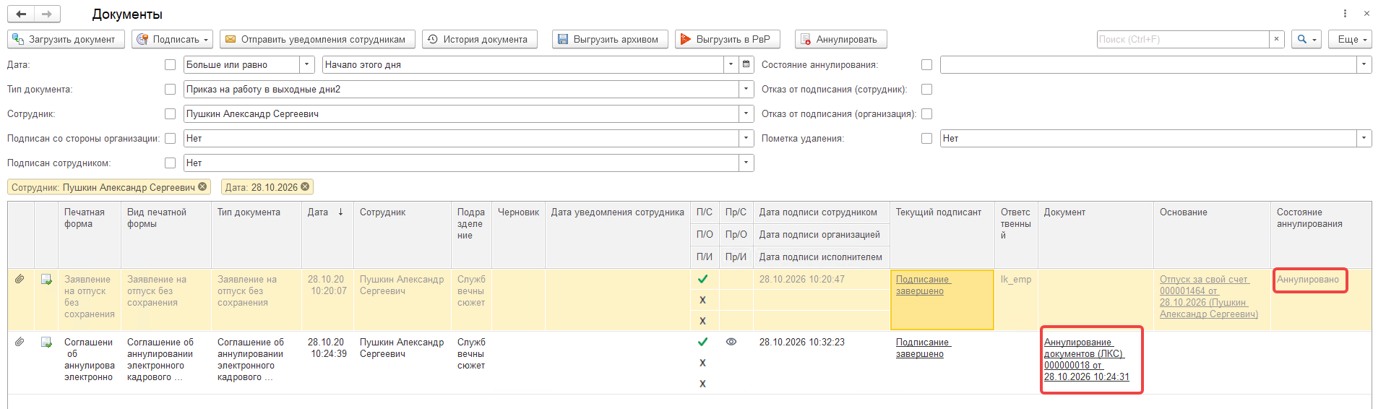Open Отпуск за свой счет 000001464 link
Viewport: 1386px width, 409px height.
pos(1208,297)
